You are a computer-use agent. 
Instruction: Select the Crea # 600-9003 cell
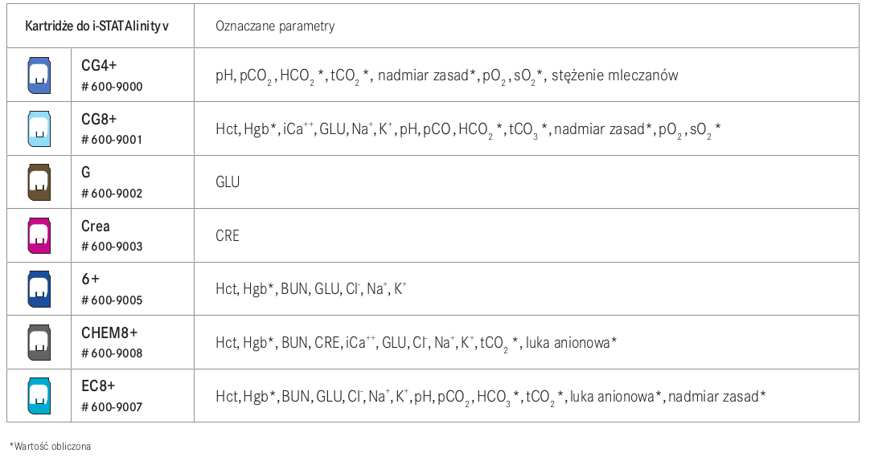click(x=133, y=235)
